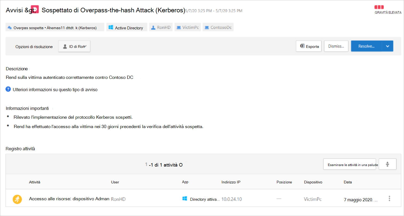Viewport: 404px width, 216px height.
Task: Click the Active Directory tag label
Action: [x=129, y=28]
